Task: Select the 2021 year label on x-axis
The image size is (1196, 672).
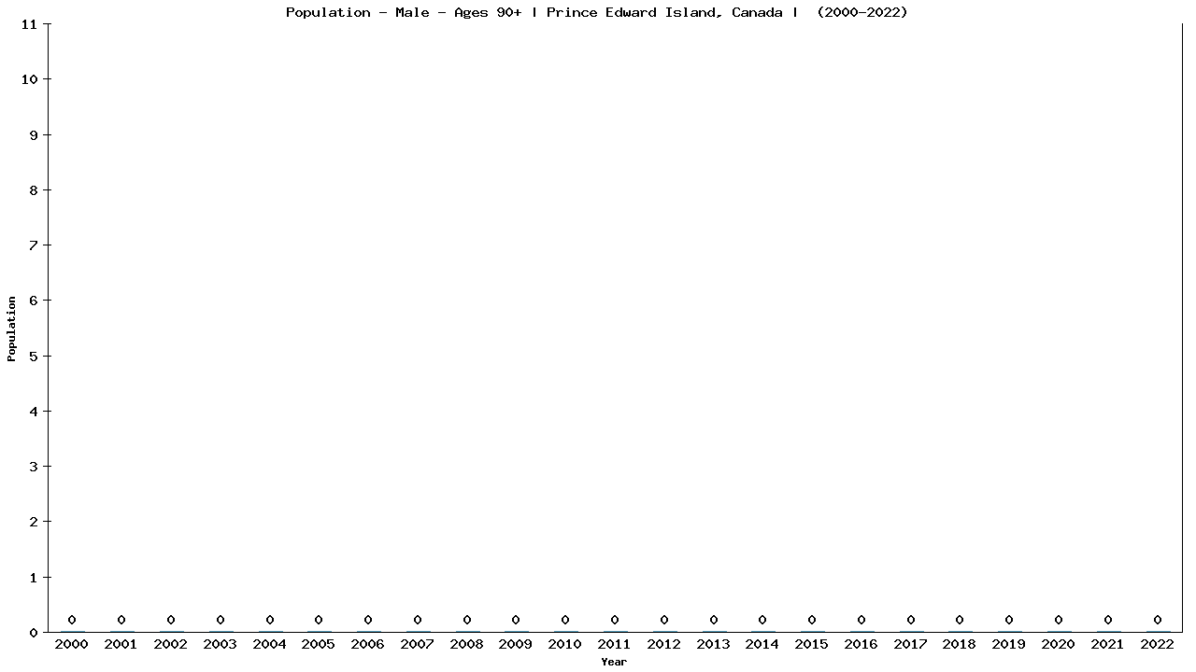Action: point(1108,644)
